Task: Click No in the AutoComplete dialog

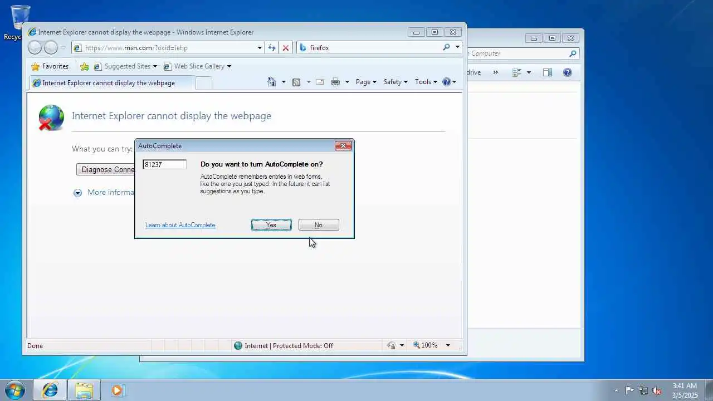Action: coord(319,225)
